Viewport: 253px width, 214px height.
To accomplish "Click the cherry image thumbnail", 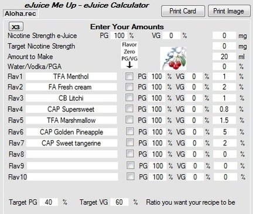I will coord(173,59).
